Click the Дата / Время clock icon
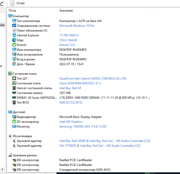The height and width of the screenshot is (174, 180). coord(14,64)
